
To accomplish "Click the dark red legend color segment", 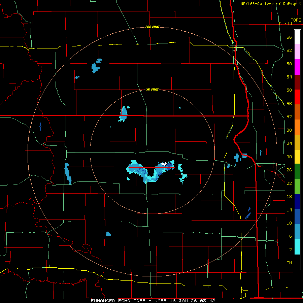I will (297, 82).
